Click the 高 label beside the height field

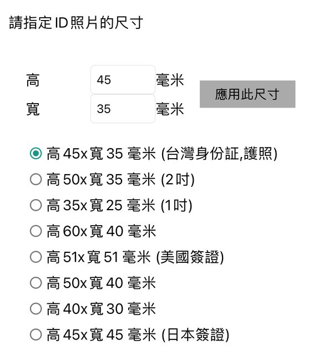[x=33, y=80]
